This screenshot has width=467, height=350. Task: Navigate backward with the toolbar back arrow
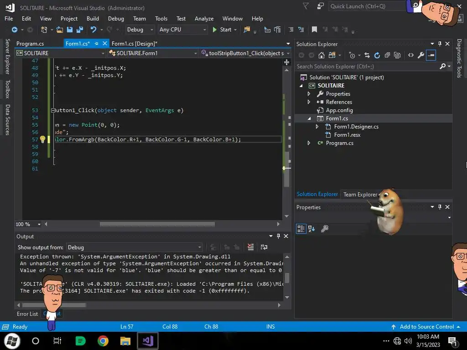14,30
